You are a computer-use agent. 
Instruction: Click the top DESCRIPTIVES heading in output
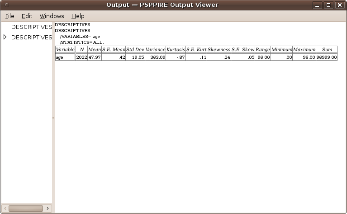click(72, 24)
